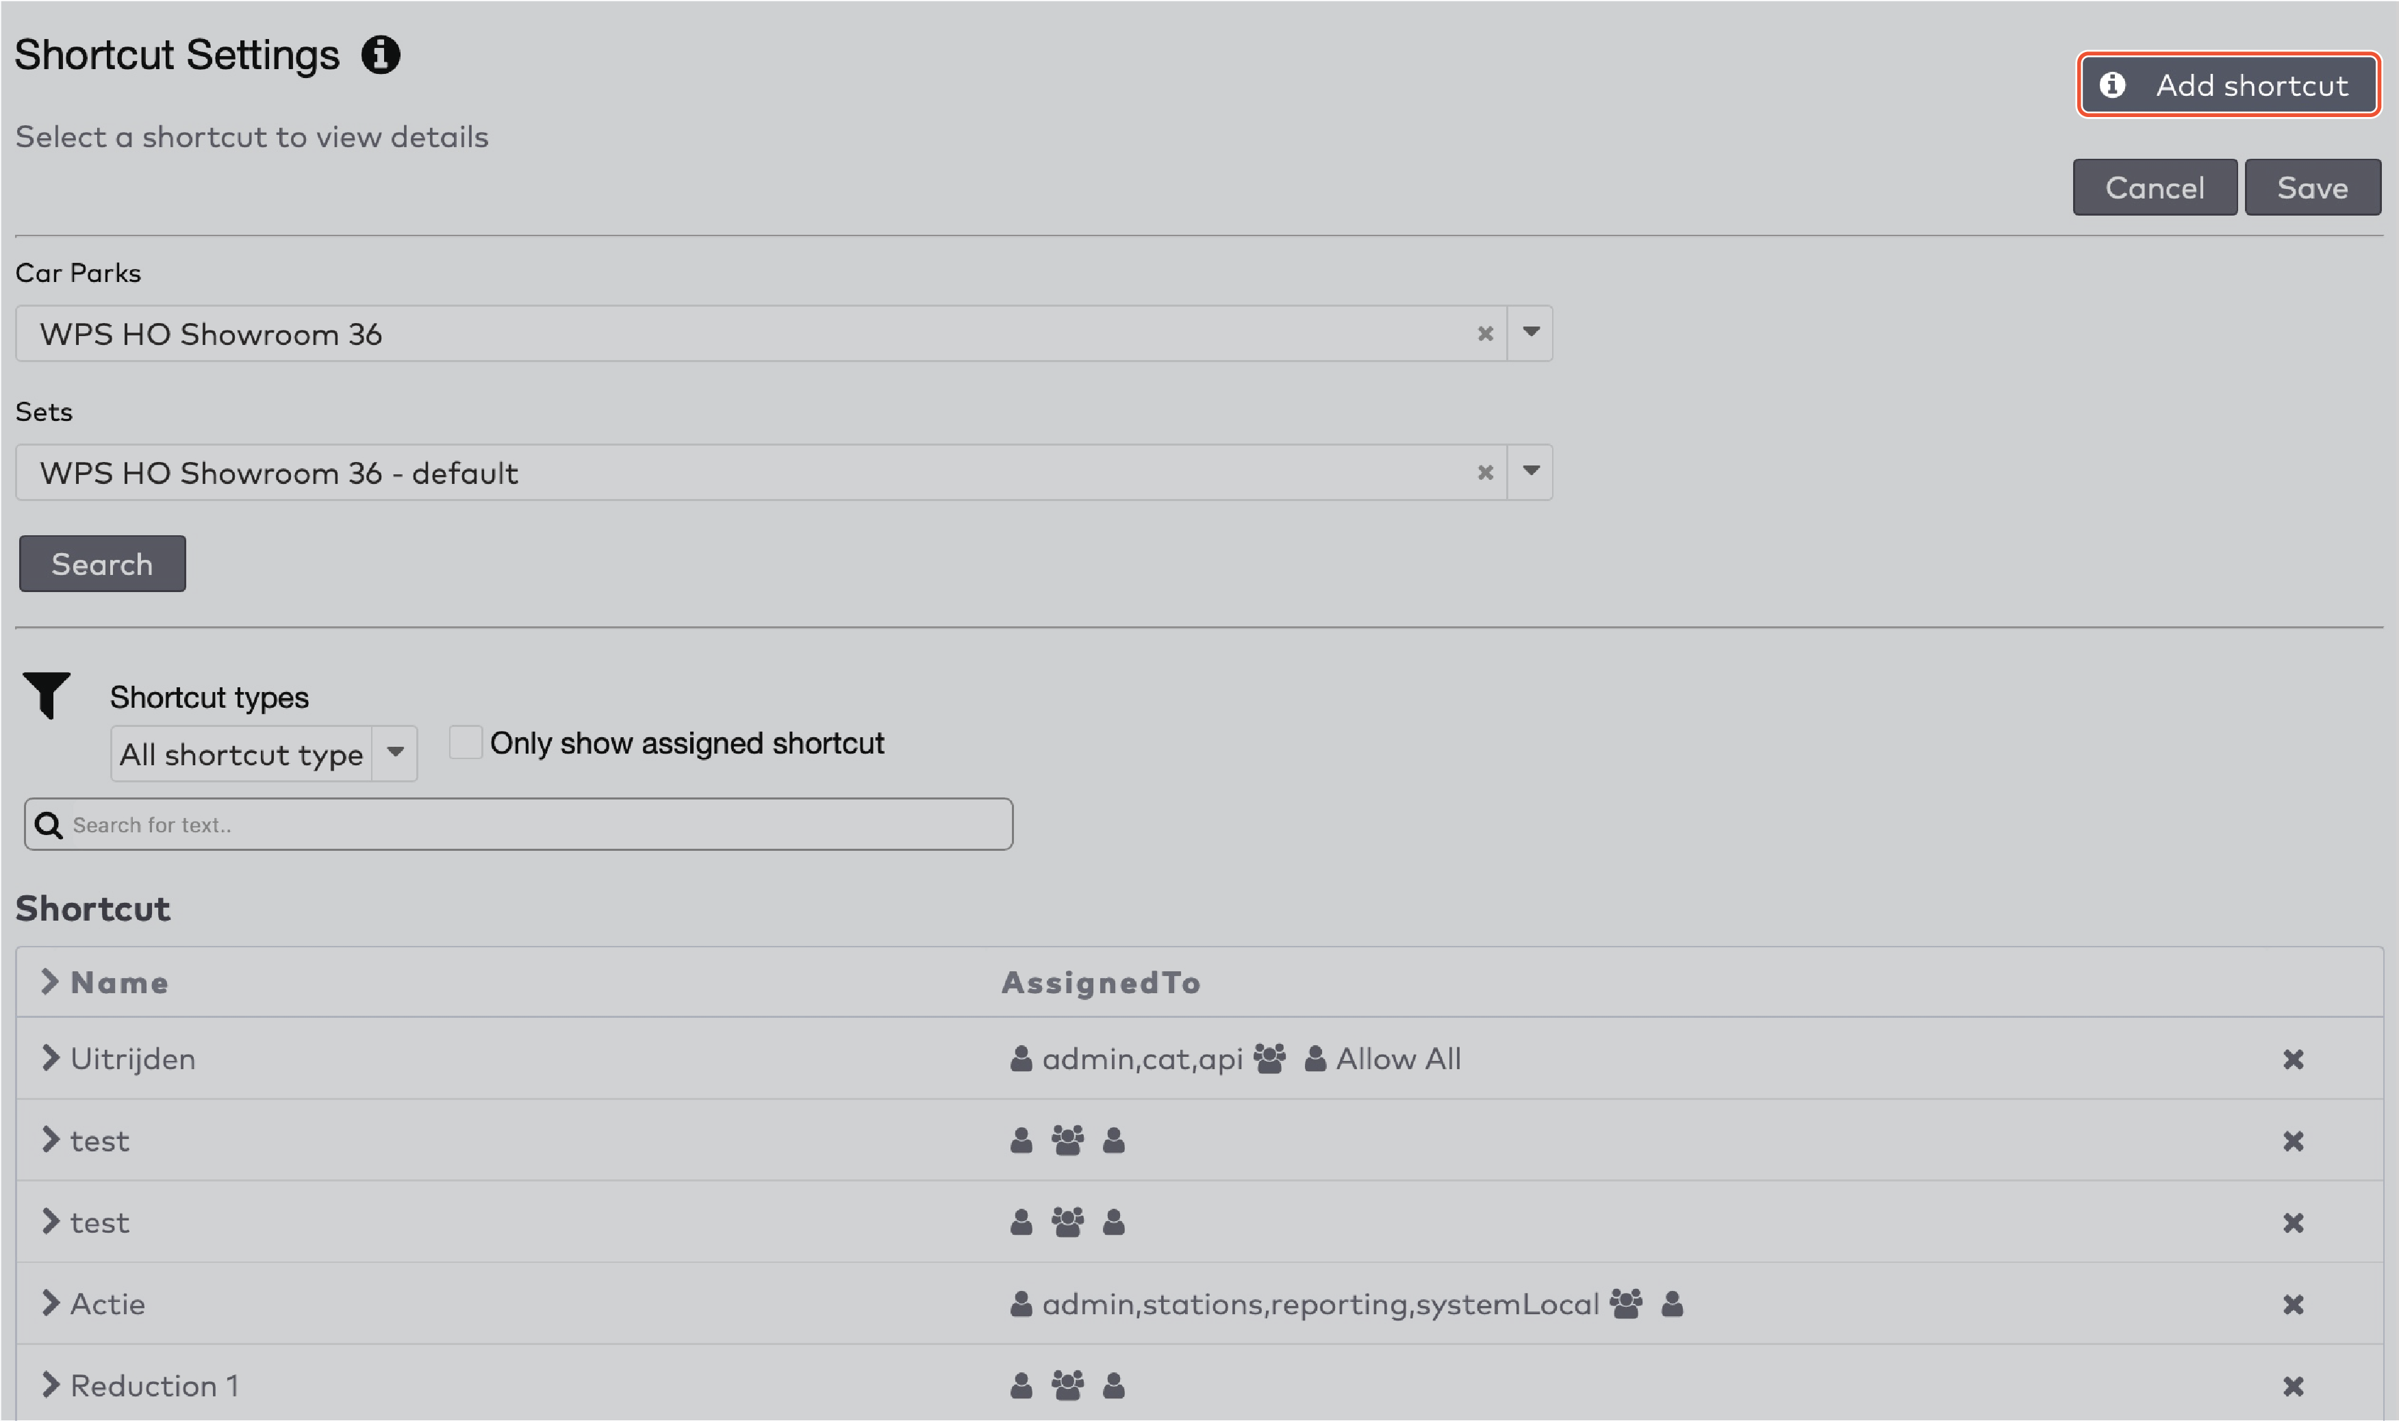Click the info icon beside Shortcut Settings title

[381, 55]
